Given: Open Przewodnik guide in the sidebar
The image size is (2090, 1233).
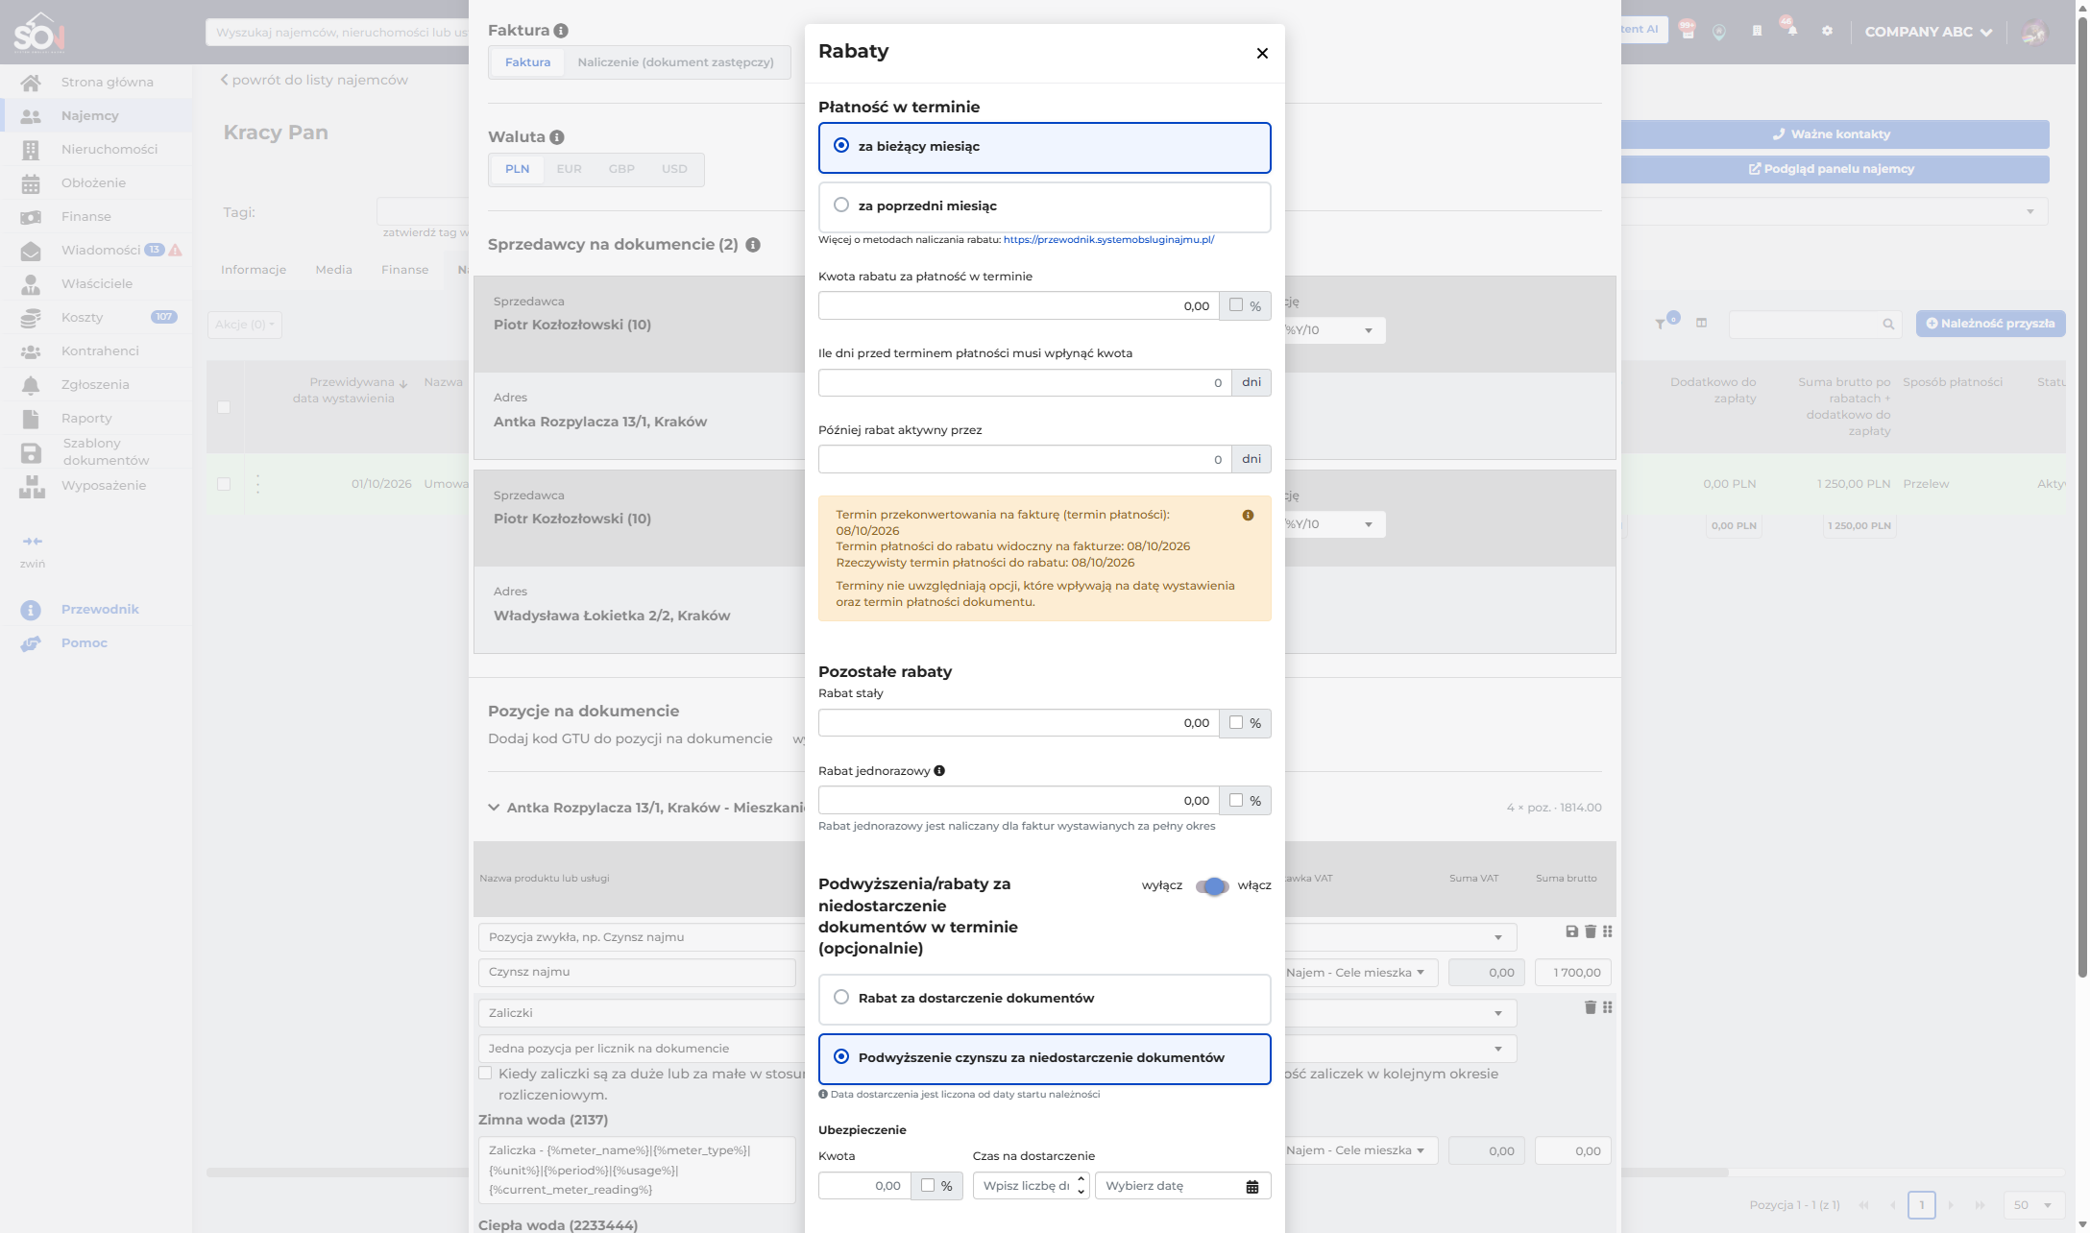Looking at the screenshot, I should [x=96, y=610].
